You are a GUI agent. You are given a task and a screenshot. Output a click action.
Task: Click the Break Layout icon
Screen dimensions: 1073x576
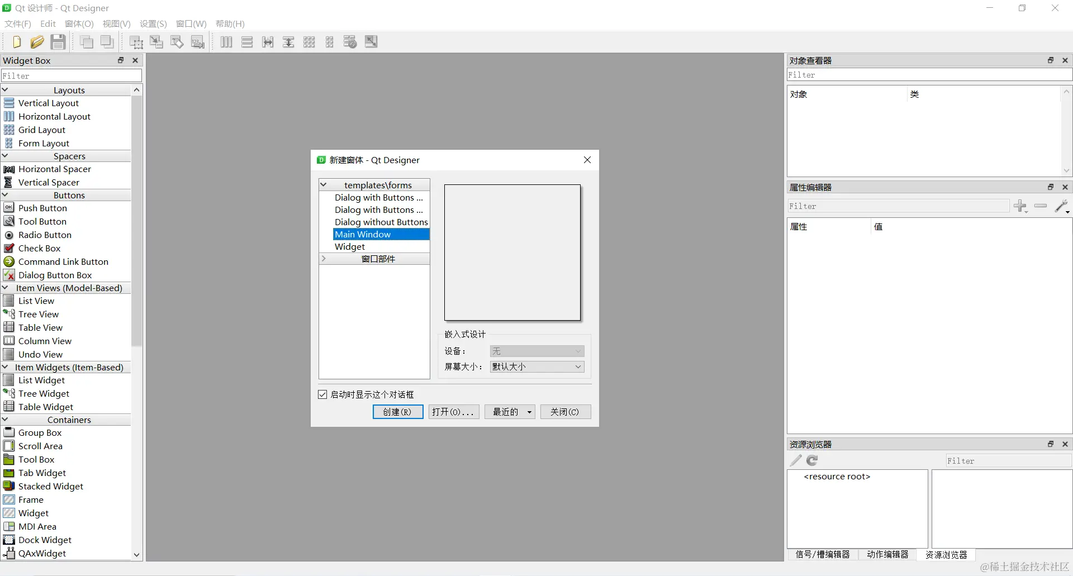350,42
